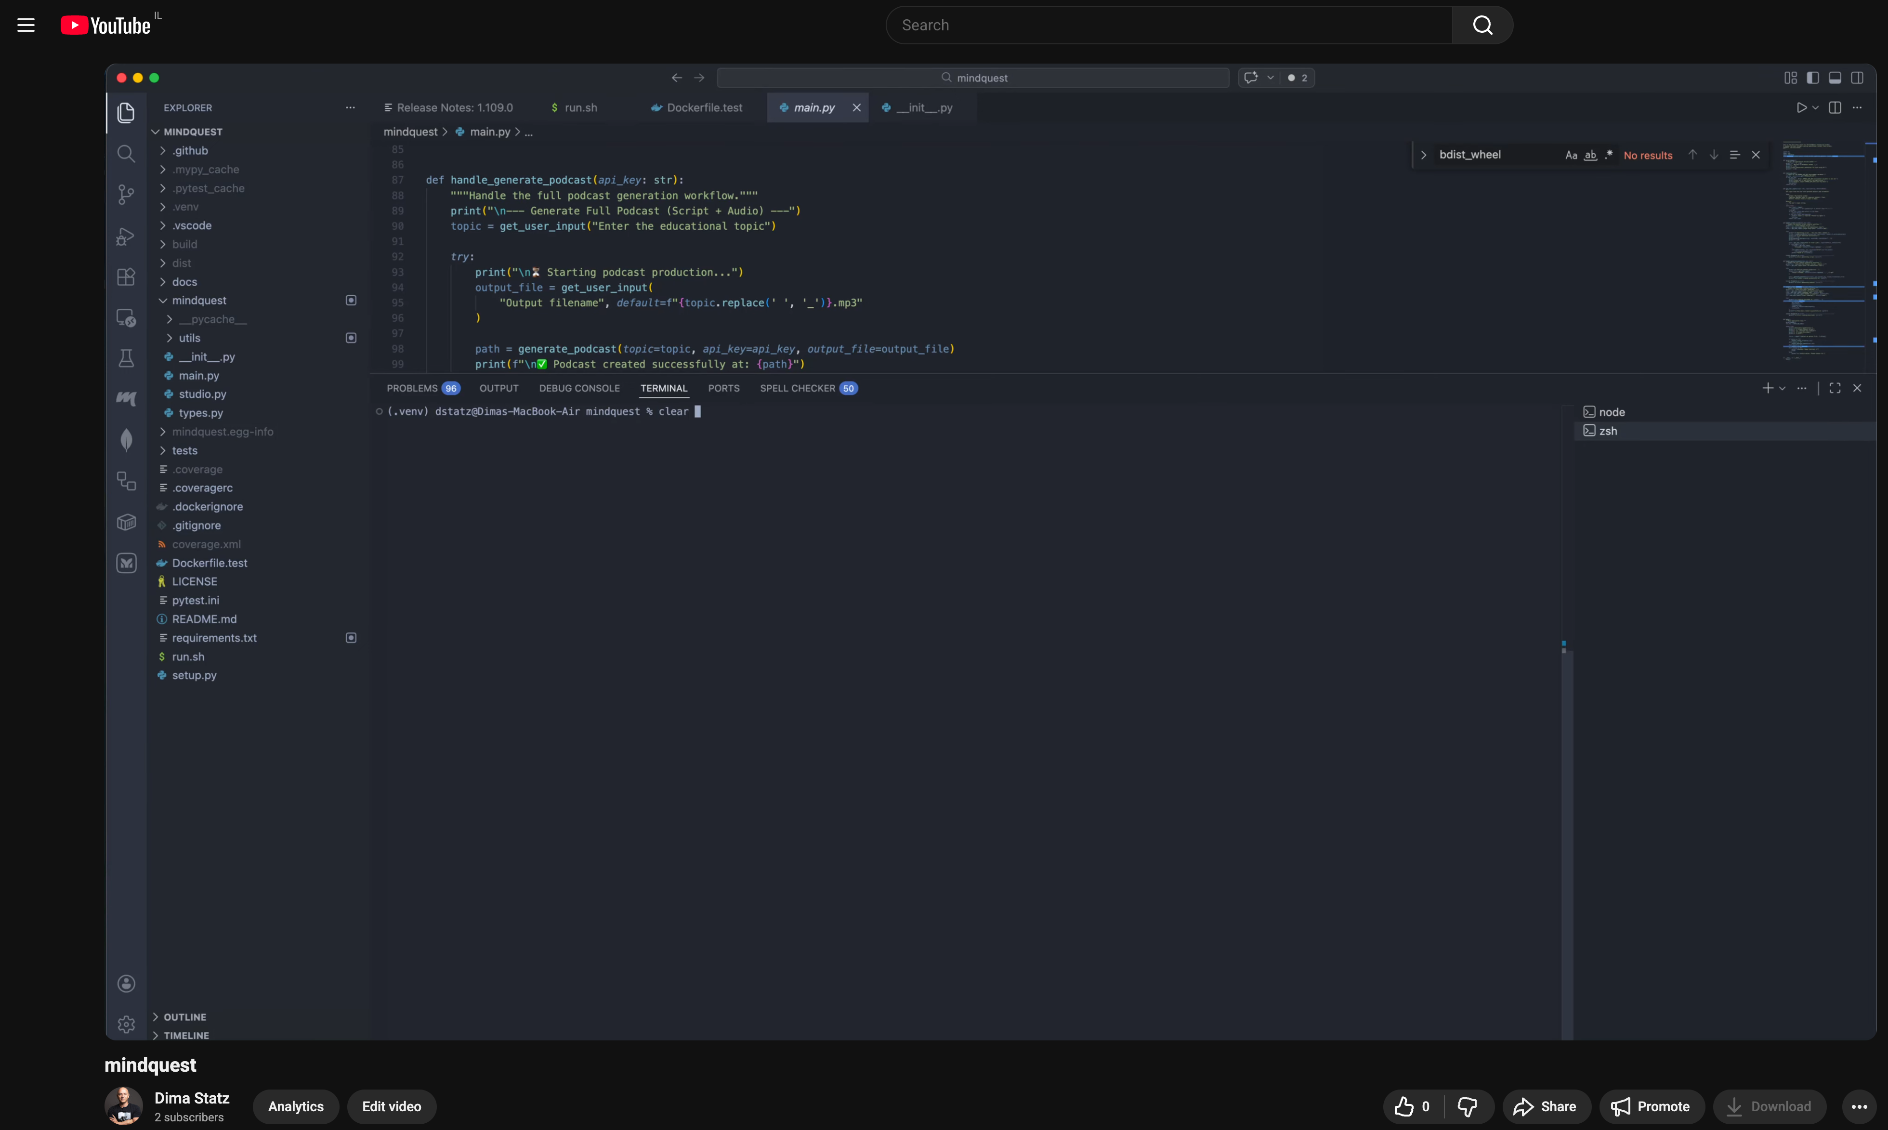The height and width of the screenshot is (1130, 1888).
Task: Switch to the PROBLEMS panel tab
Action: pos(412,388)
